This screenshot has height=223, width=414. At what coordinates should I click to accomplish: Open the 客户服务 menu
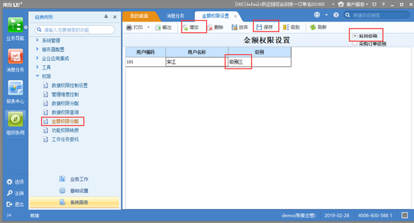(x=353, y=4)
